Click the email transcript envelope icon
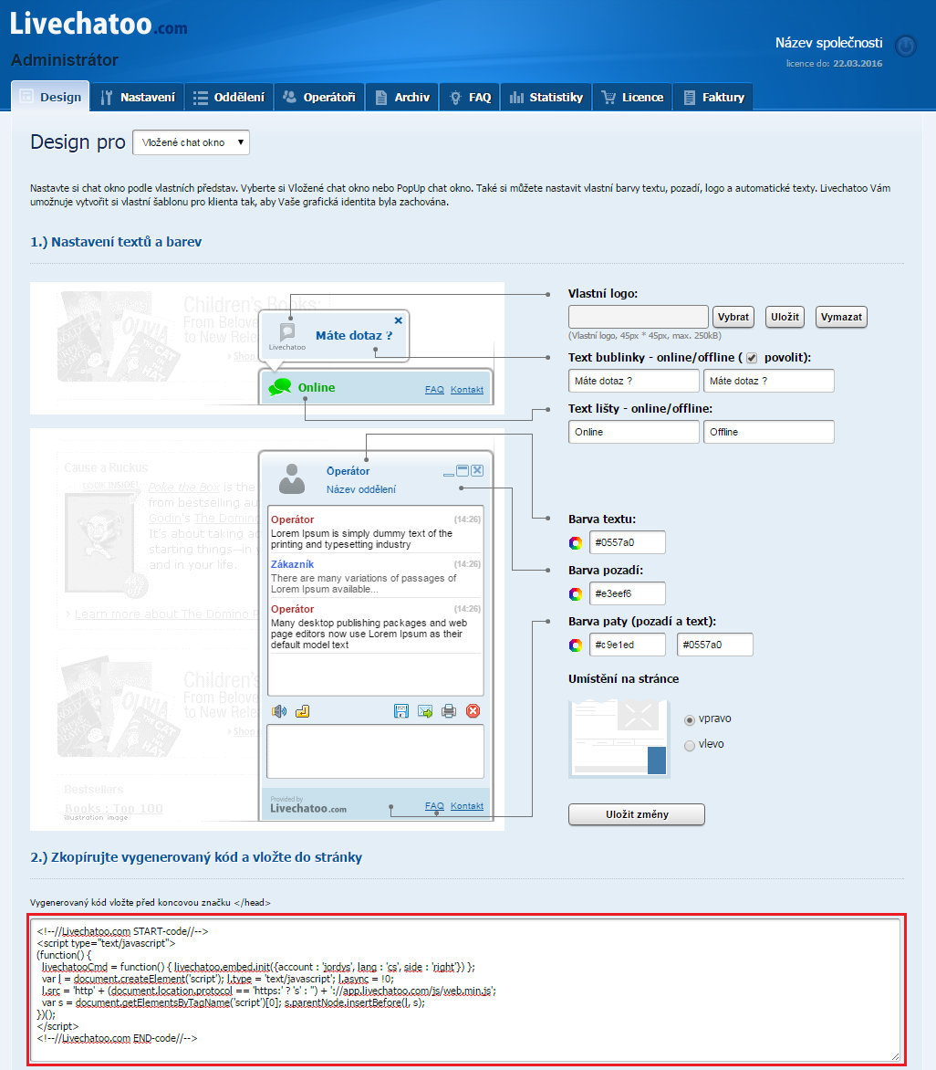Viewport: 936px width, 1070px height. click(424, 711)
